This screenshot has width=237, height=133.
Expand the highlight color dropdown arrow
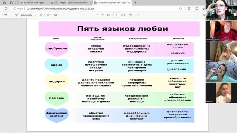pyautogui.click(x=10, y=15)
